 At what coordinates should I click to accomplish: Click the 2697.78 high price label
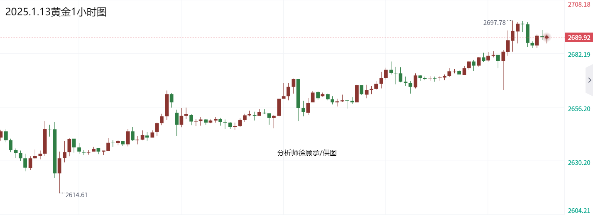point(494,23)
